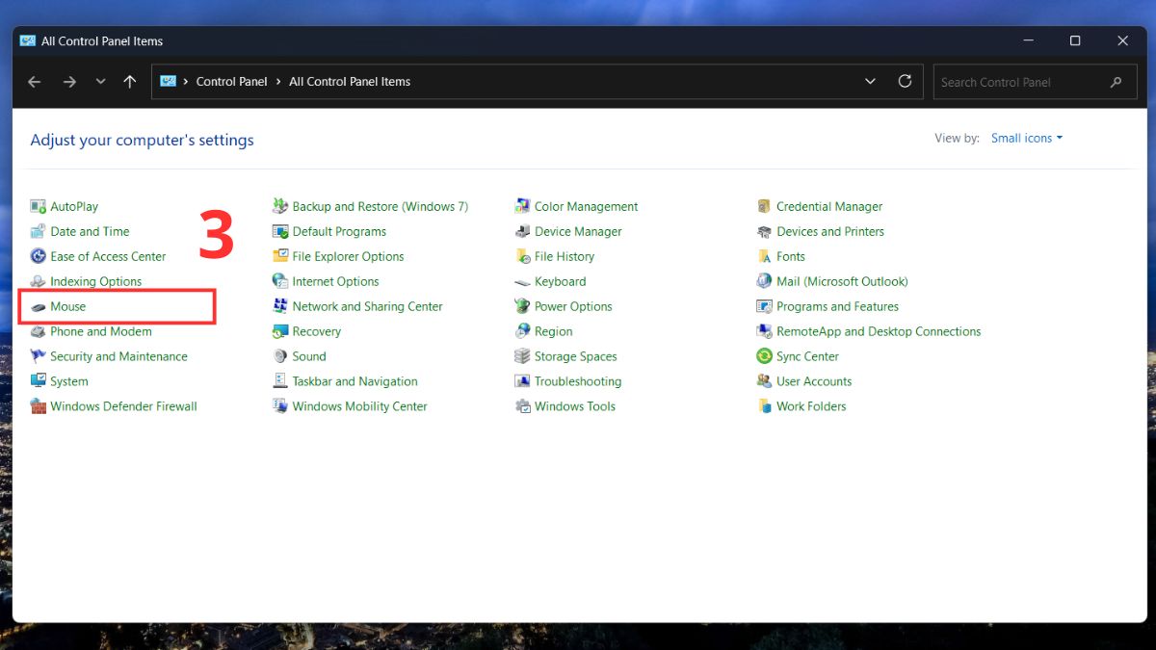Viewport: 1156px width, 650px height.
Task: Select the Network and Sharing Center icon
Action: point(280,307)
